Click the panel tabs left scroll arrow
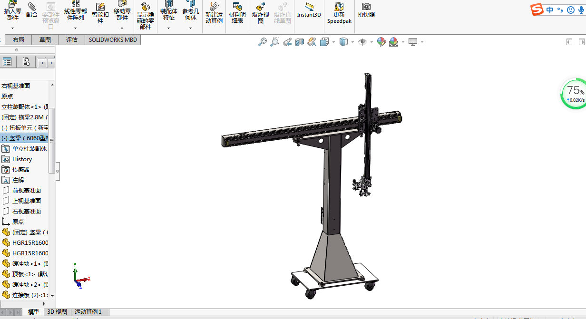The height and width of the screenshot is (319, 586). (42, 63)
